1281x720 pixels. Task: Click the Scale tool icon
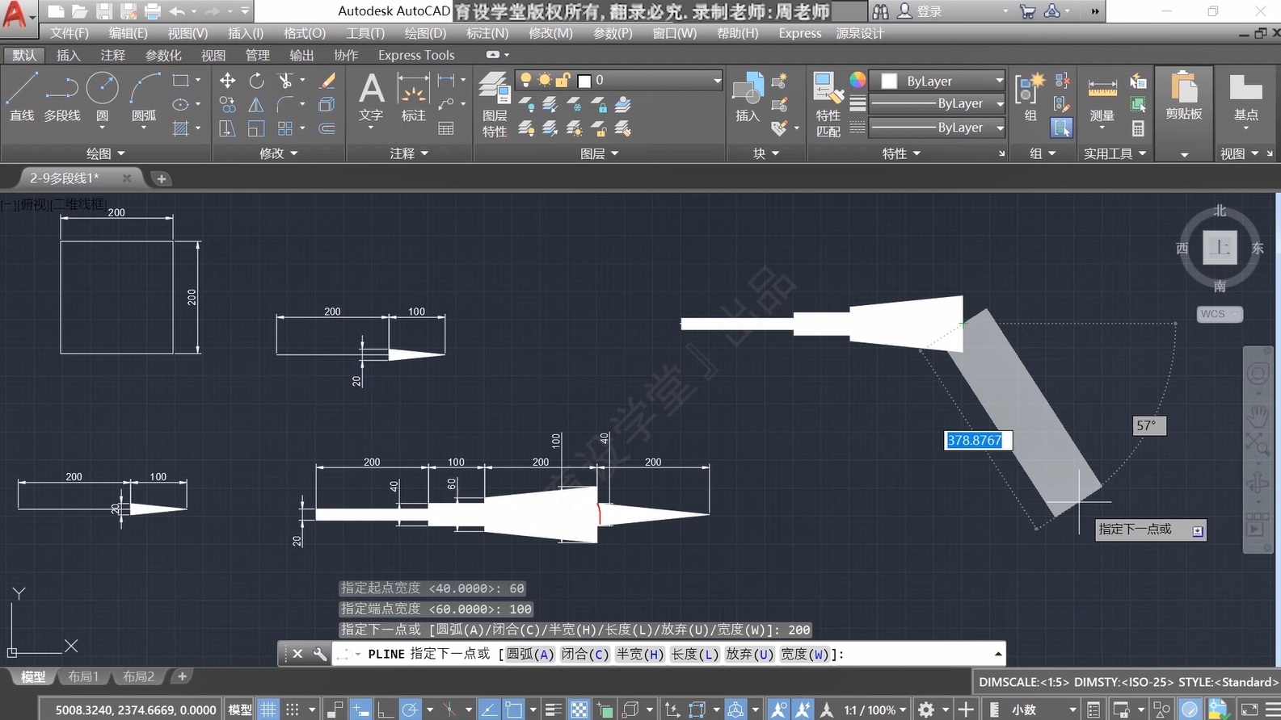coord(256,129)
